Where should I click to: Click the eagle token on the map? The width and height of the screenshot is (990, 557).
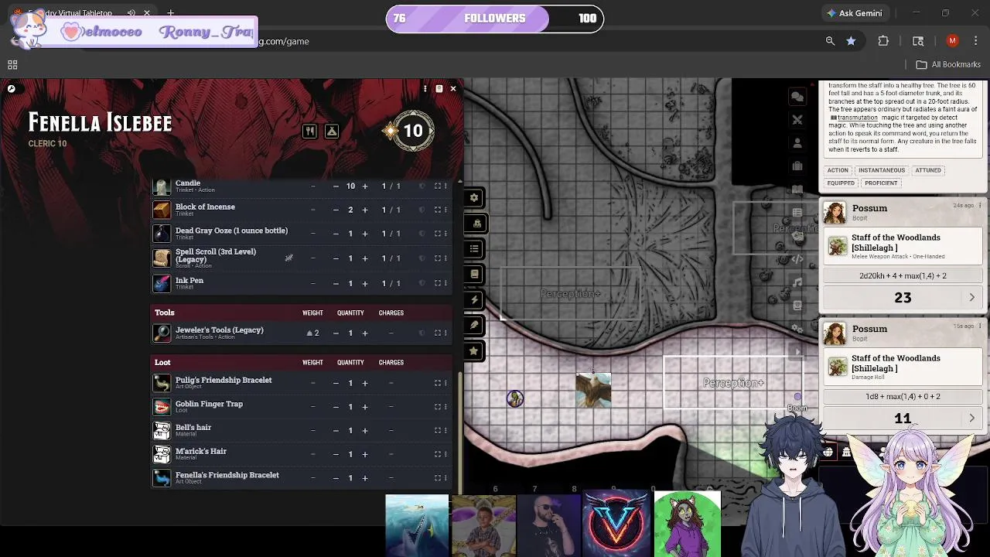click(x=593, y=390)
